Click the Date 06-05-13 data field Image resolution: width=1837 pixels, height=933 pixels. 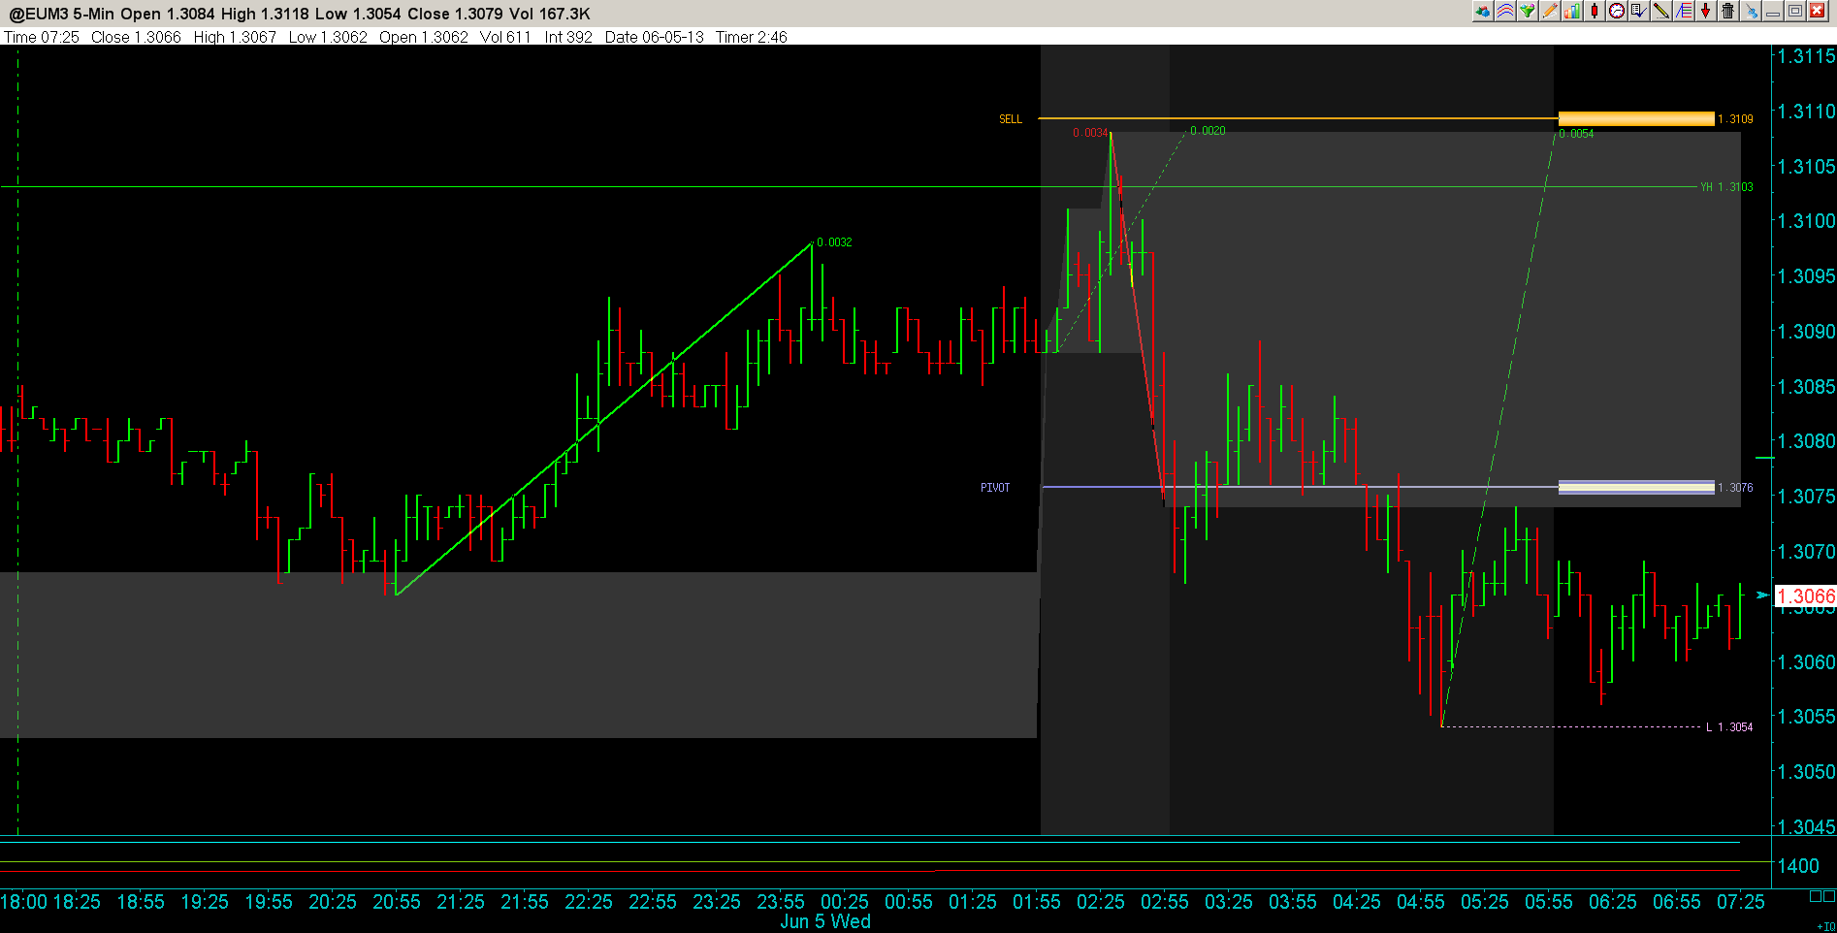tap(655, 37)
